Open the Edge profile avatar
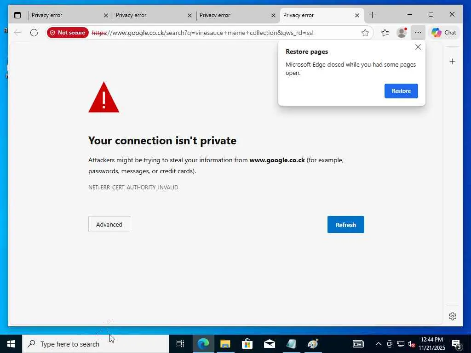 402,33
